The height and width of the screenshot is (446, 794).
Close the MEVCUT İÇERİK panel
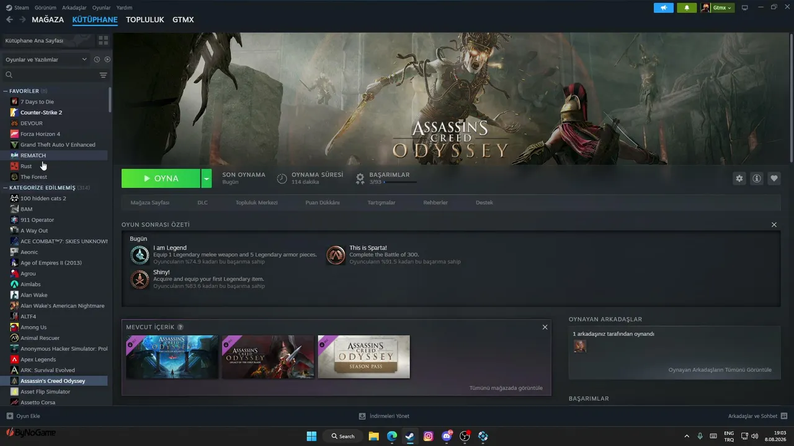tap(545, 327)
